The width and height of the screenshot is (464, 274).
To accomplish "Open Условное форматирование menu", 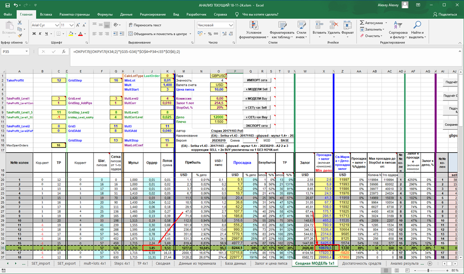I will pyautogui.click(x=254, y=30).
